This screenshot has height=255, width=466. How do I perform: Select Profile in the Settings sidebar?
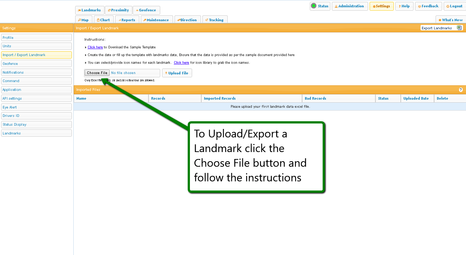pyautogui.click(x=36, y=38)
